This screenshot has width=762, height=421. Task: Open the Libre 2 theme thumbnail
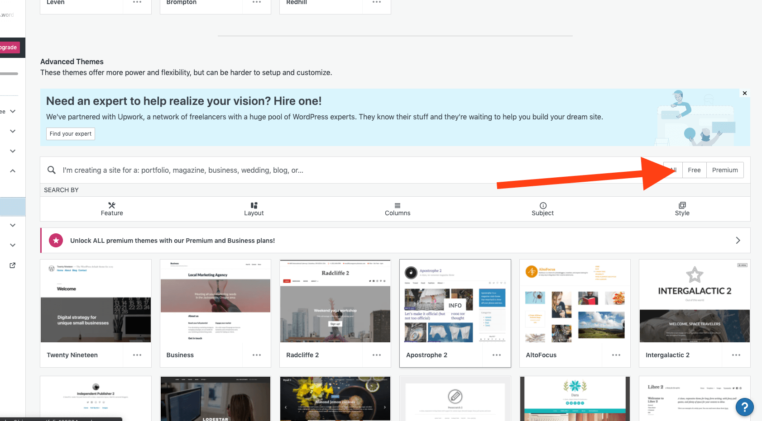[x=695, y=399]
